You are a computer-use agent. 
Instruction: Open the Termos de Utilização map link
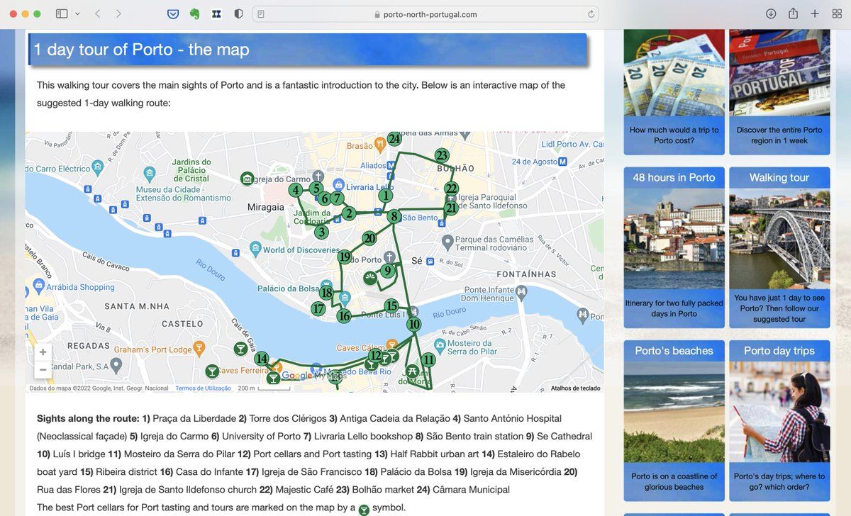[203, 388]
